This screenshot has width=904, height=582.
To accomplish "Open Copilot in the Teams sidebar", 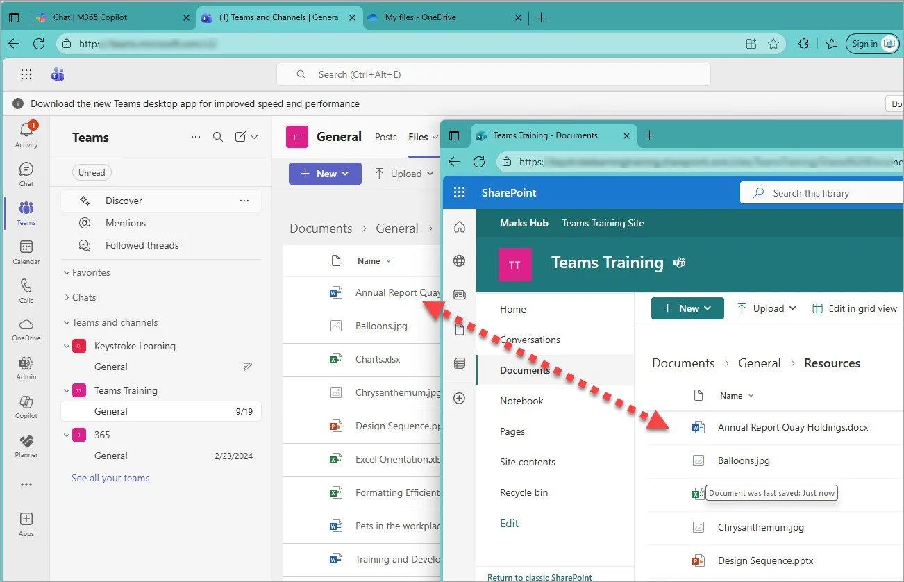I will [26, 407].
